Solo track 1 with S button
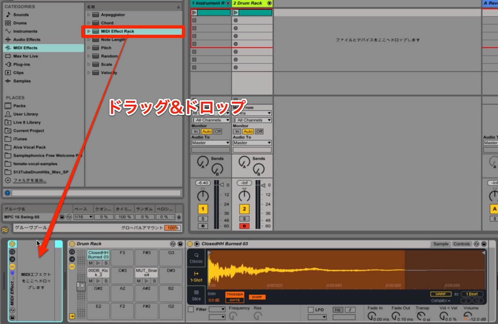The image size is (498, 324). point(203,219)
